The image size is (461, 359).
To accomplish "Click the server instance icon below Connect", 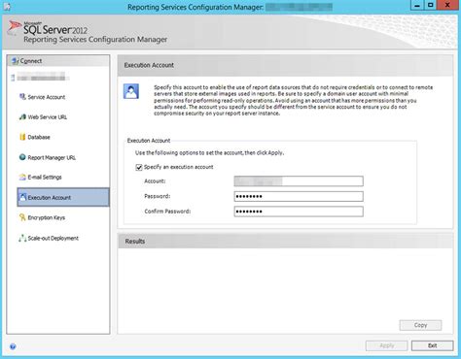I will coord(13,78).
